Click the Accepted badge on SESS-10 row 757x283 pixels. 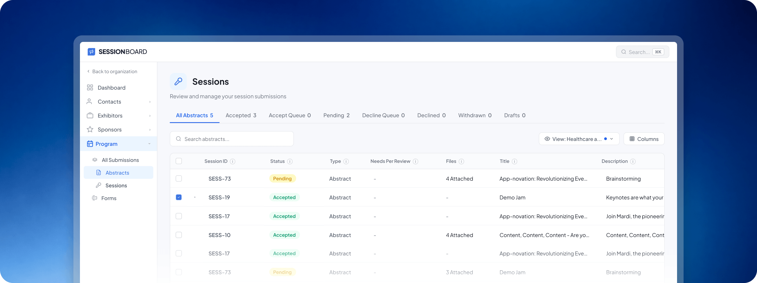tap(284, 235)
